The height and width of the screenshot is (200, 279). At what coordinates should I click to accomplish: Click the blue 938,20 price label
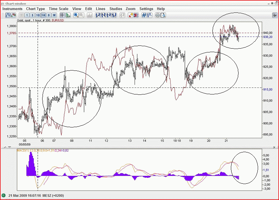(x=268, y=37)
